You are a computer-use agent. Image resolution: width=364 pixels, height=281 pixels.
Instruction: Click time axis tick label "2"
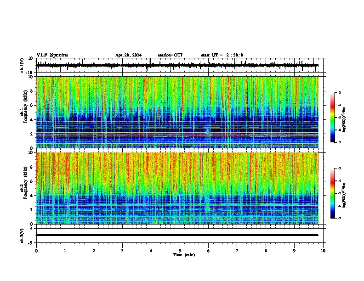[x=94, y=251]
